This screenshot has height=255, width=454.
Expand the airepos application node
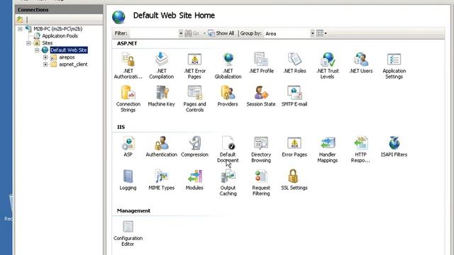pos(45,57)
